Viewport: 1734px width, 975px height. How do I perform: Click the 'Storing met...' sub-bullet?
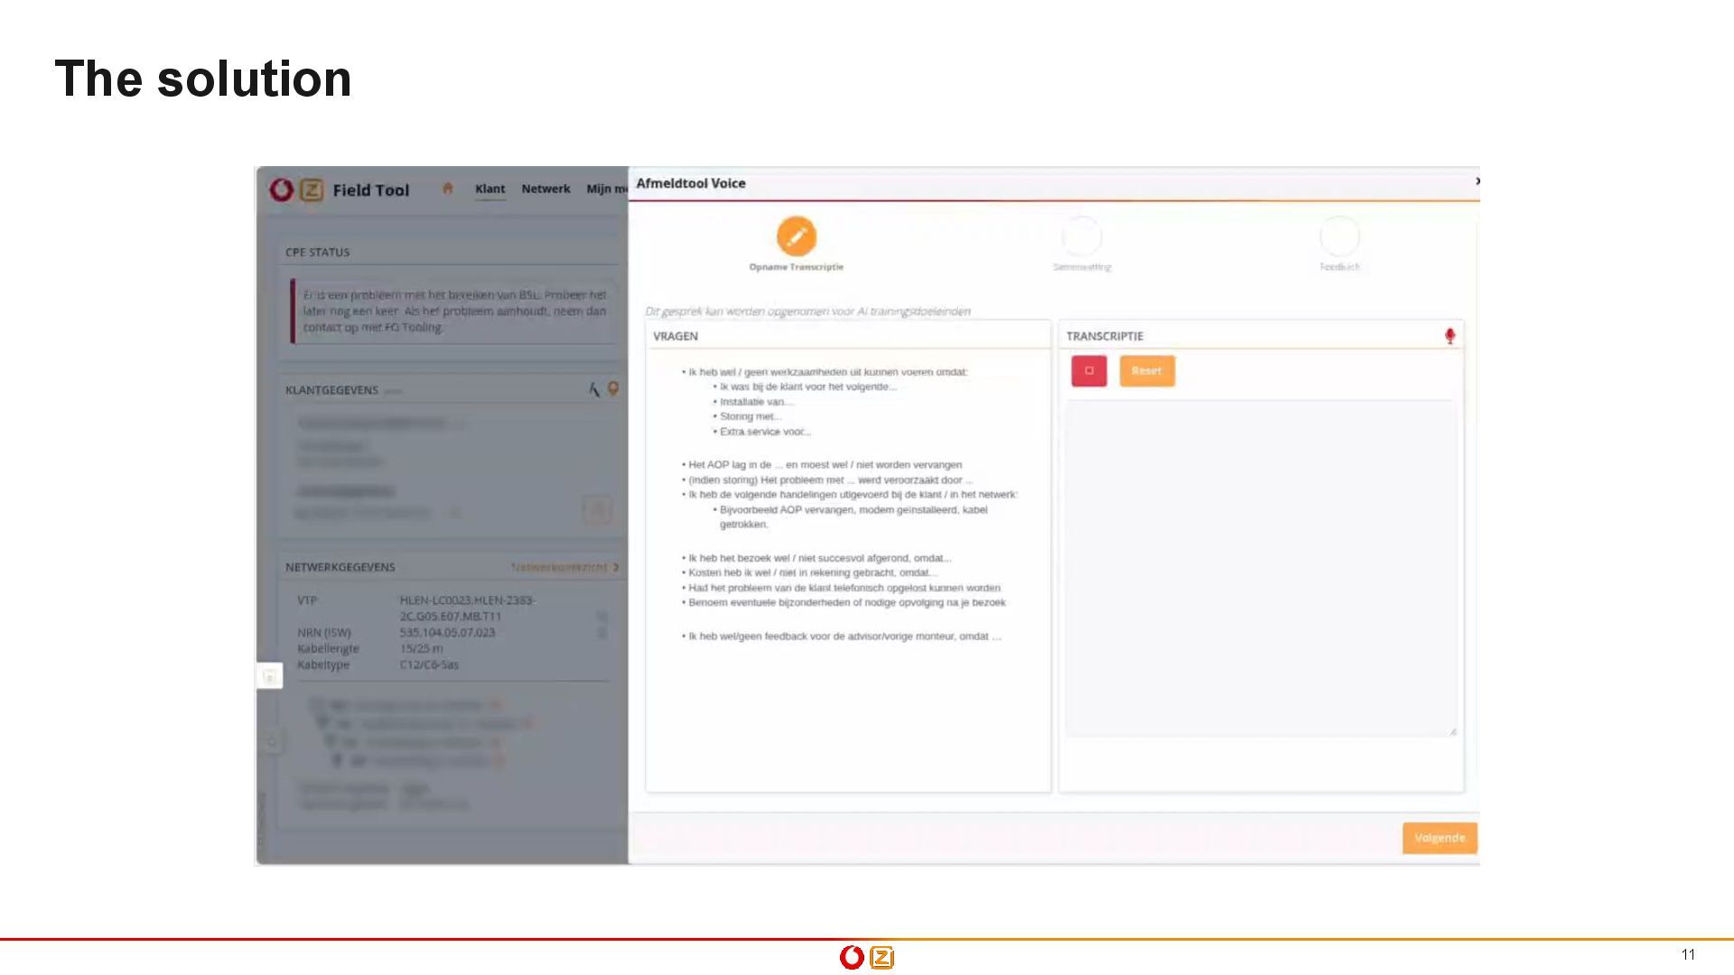point(749,416)
